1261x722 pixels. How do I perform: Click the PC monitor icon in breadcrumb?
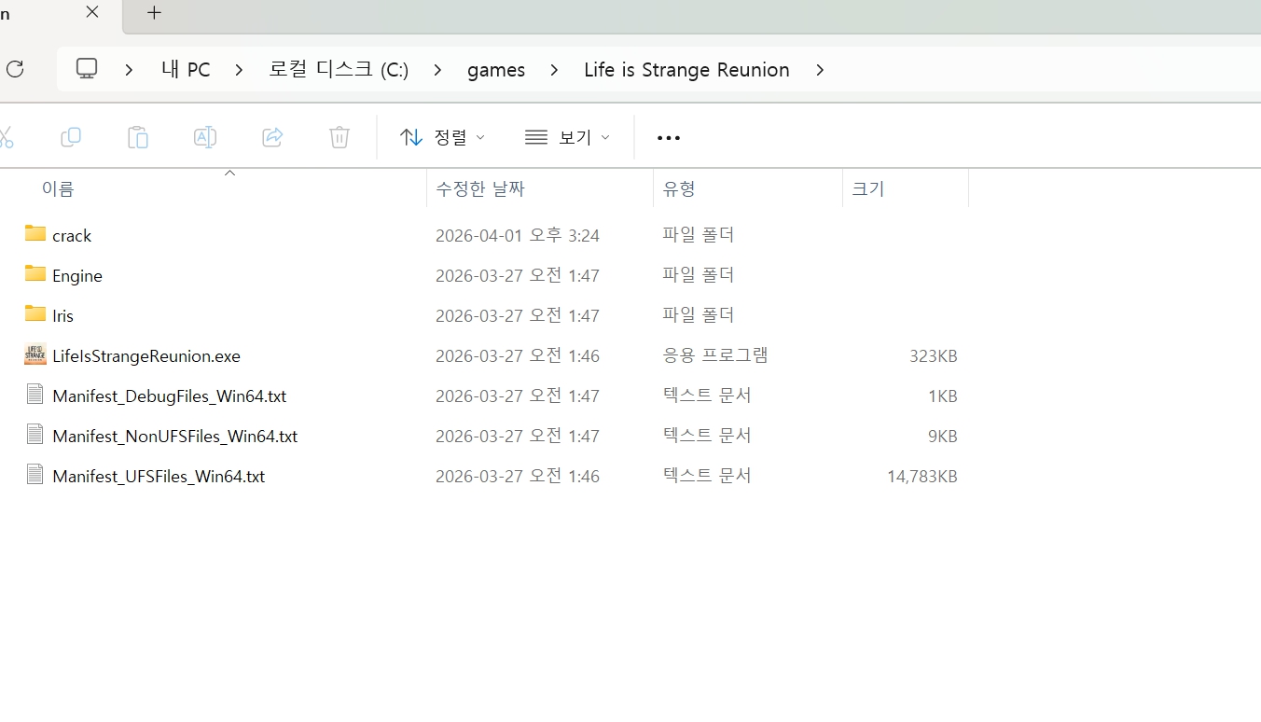point(87,69)
